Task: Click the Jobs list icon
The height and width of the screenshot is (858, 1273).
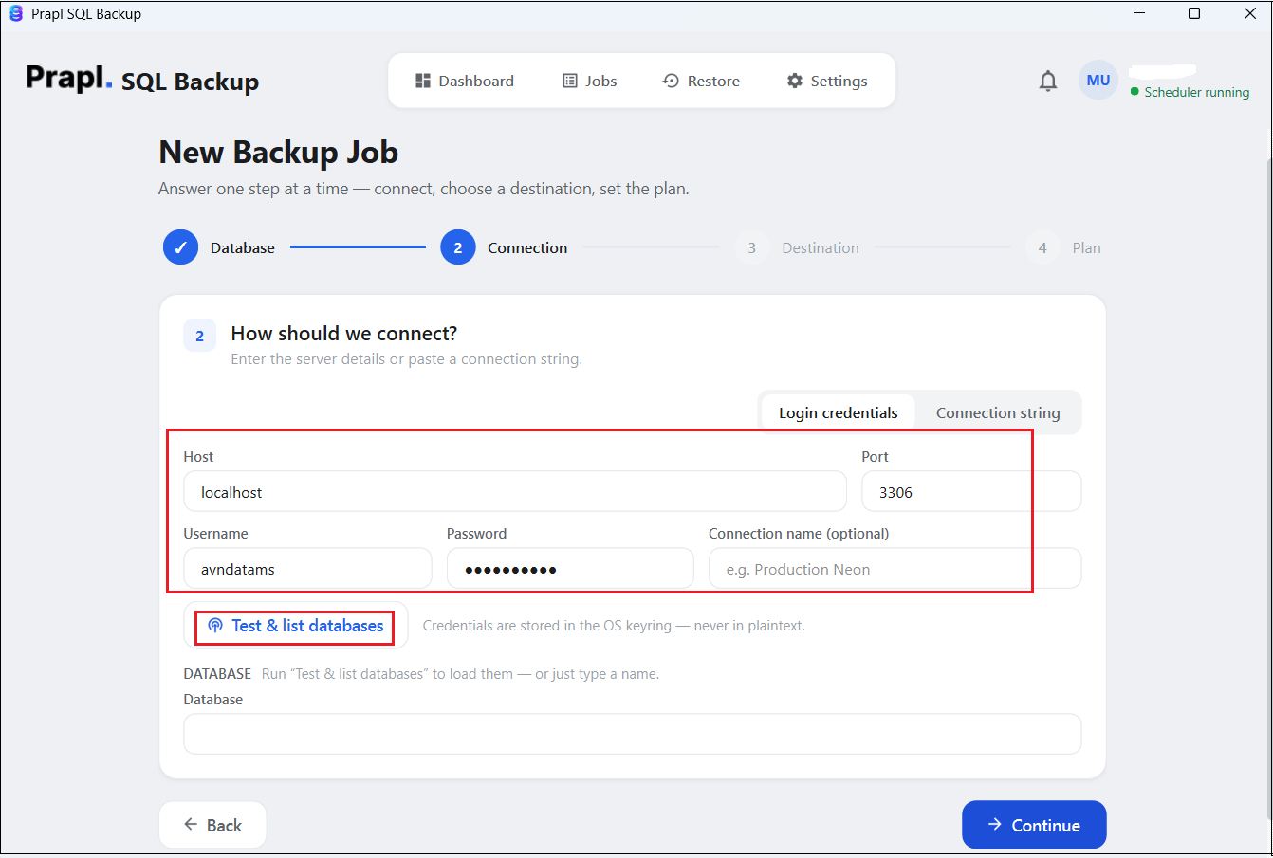Action: point(570,82)
